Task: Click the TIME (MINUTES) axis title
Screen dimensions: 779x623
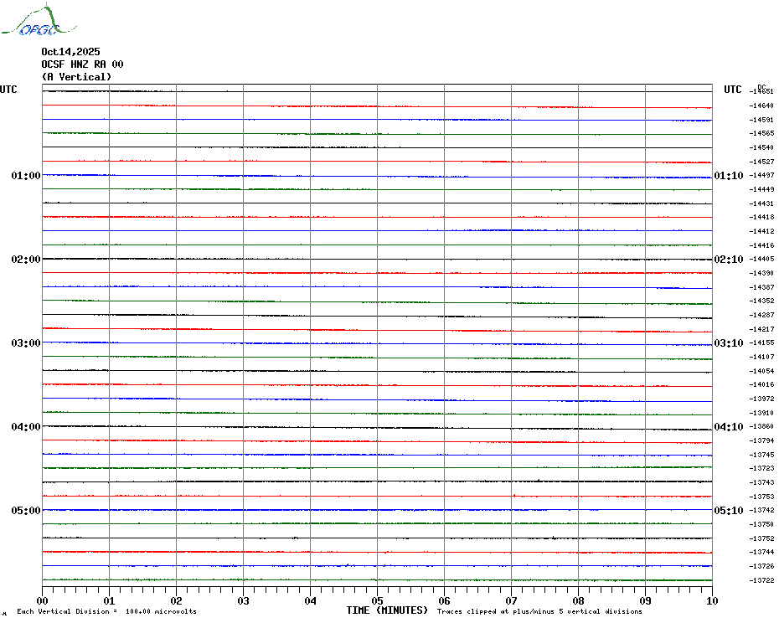Action: pos(387,610)
